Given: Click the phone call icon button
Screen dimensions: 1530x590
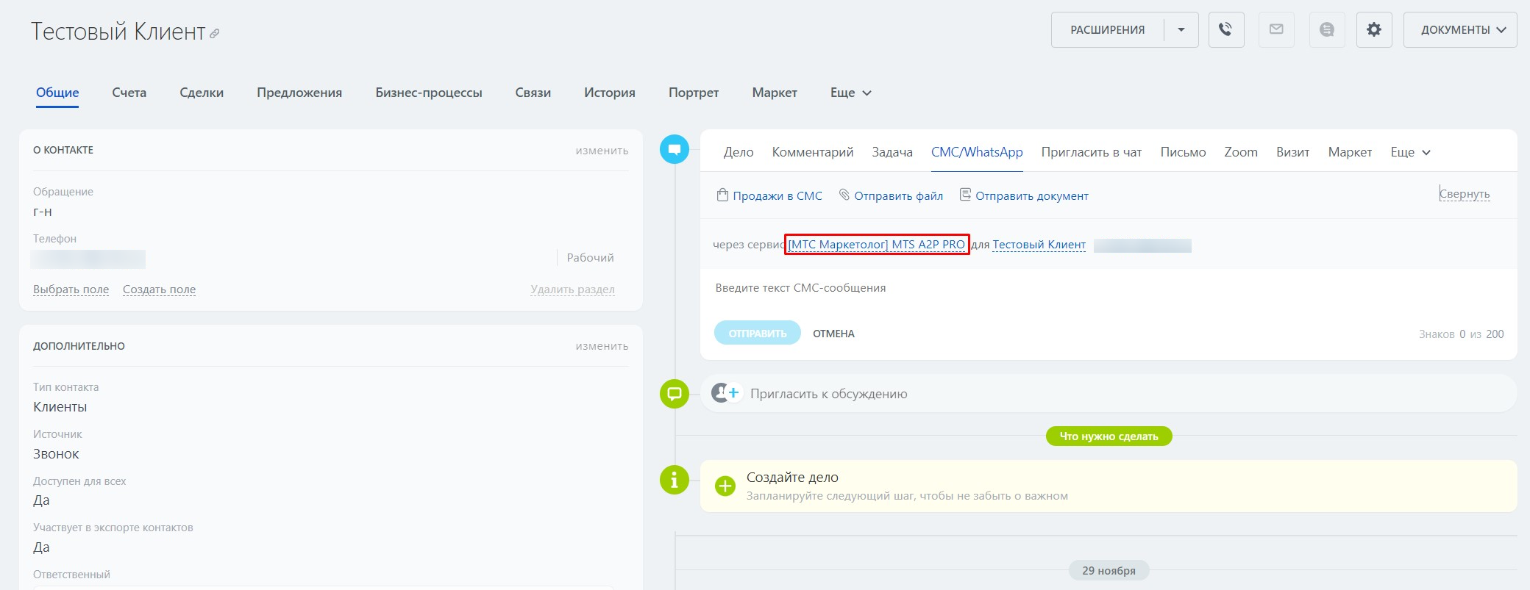Looking at the screenshot, I should click(x=1225, y=30).
